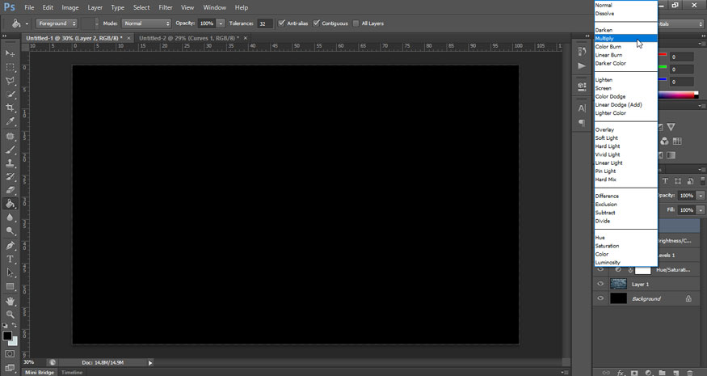The height and width of the screenshot is (376, 707).
Task: Toggle the Contiguous checkbox
Action: coord(316,23)
